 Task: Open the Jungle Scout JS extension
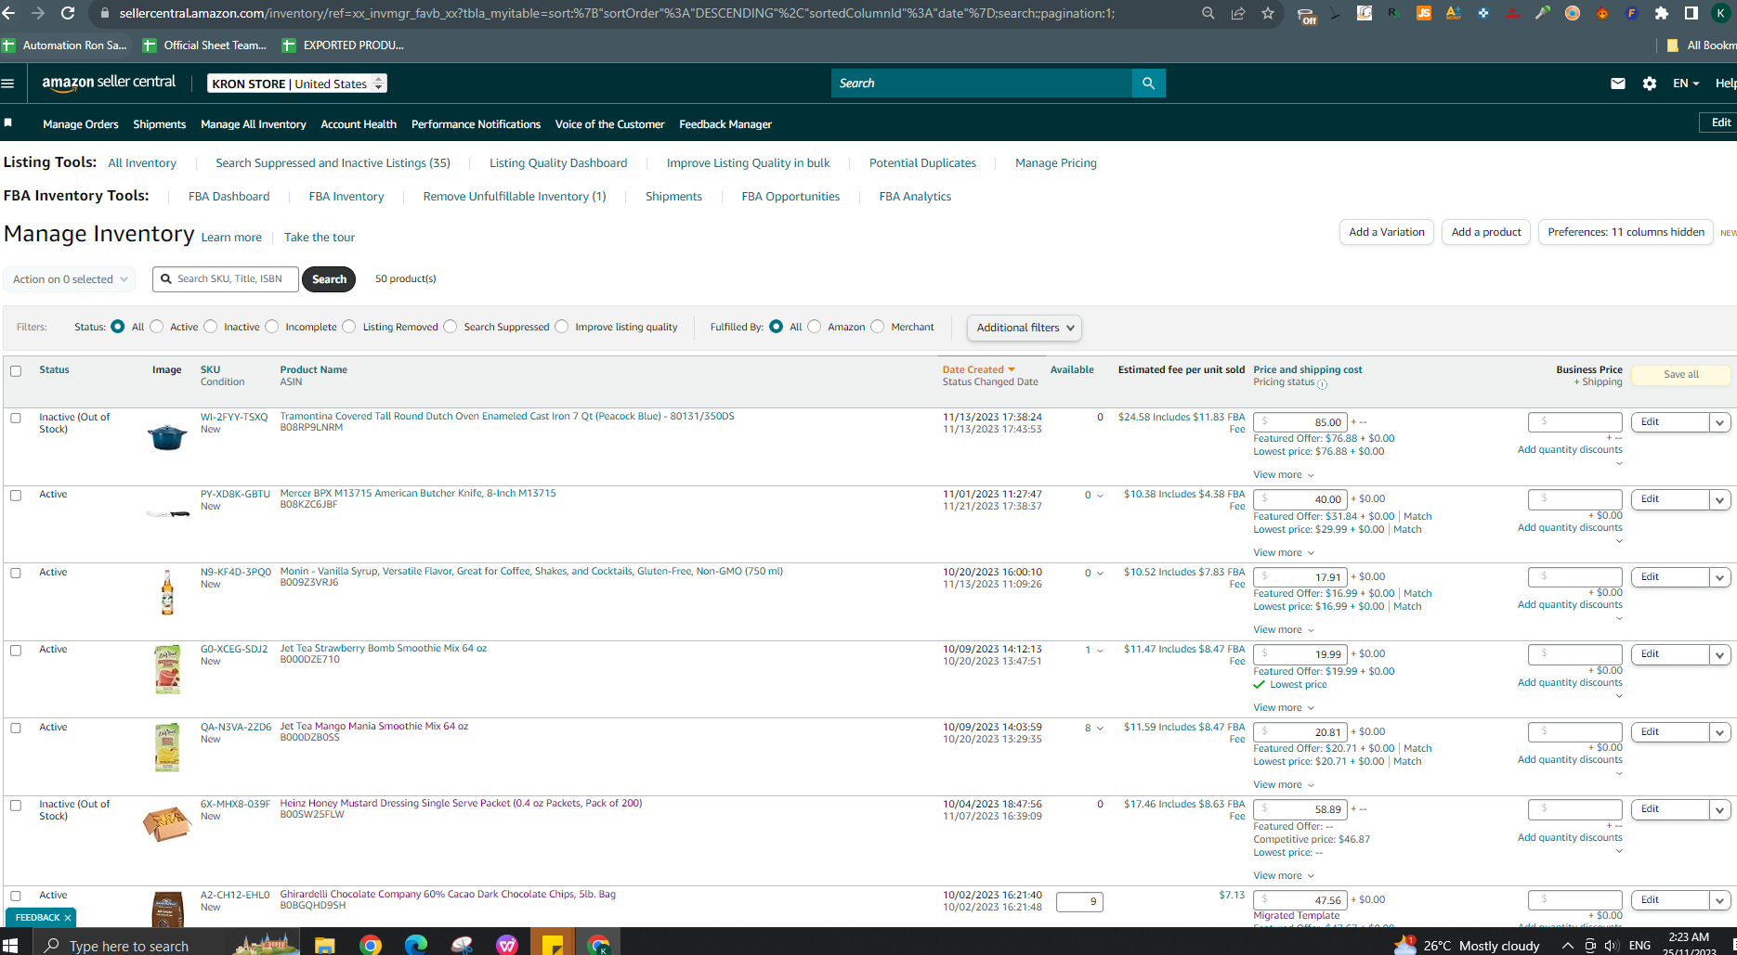[1423, 13]
